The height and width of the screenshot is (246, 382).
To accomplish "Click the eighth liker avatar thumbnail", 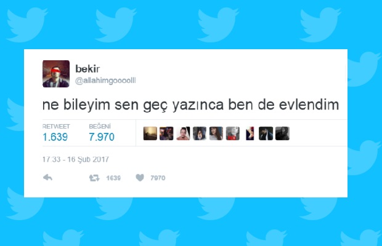I will point(266,133).
